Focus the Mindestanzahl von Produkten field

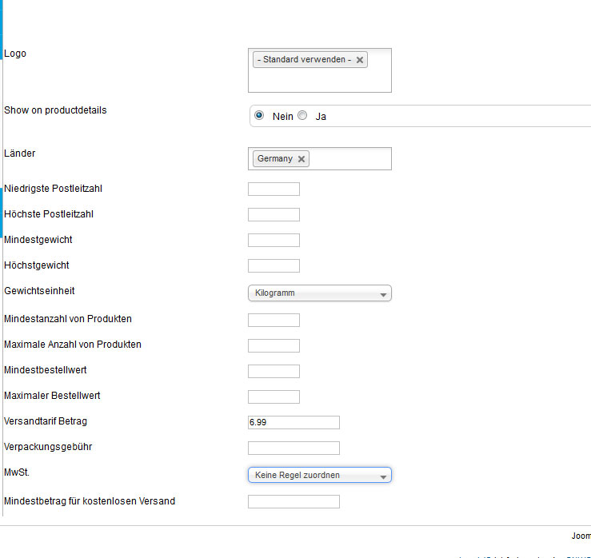(274, 321)
